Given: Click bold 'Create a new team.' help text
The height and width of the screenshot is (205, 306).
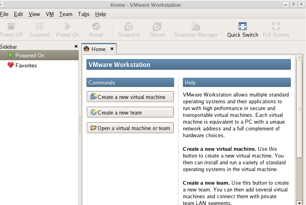Looking at the screenshot, I should pyautogui.click(x=206, y=183).
